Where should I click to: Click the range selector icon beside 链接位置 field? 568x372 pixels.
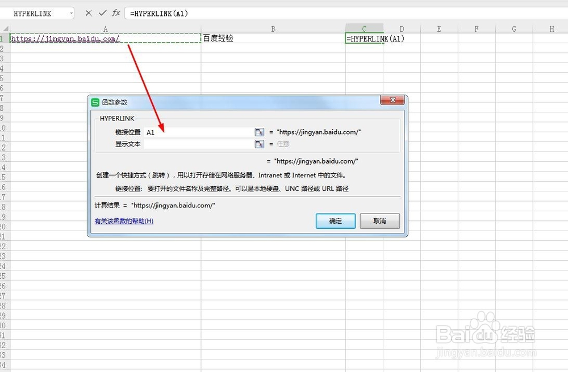(260, 132)
